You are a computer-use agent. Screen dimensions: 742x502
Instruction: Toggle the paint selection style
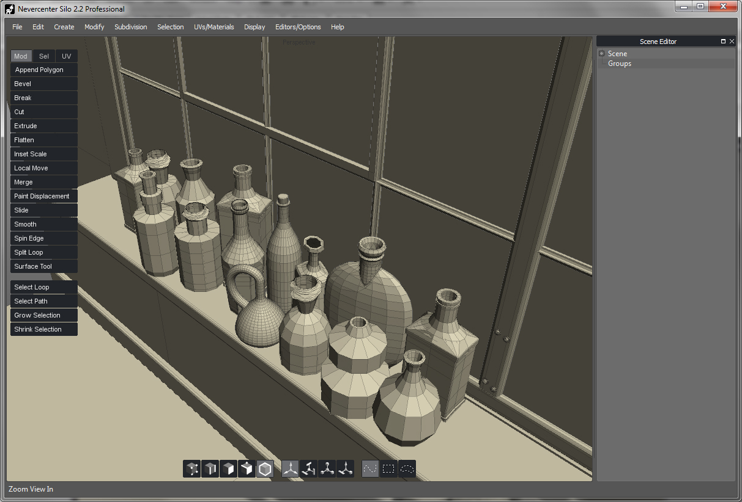coord(370,469)
